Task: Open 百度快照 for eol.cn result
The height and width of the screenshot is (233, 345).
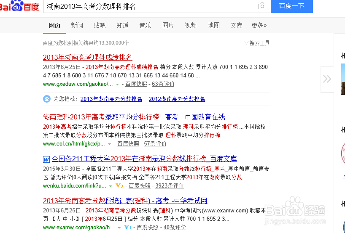Action: coord(128,144)
